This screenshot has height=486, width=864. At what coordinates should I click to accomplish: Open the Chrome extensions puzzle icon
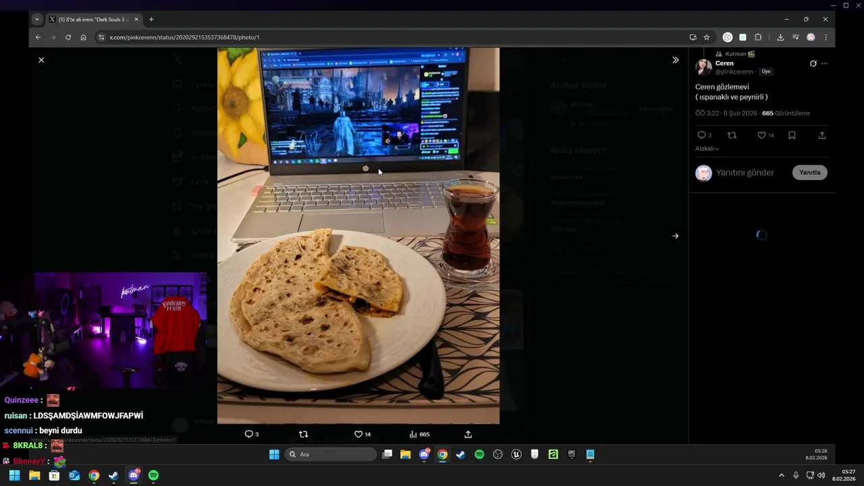pyautogui.click(x=758, y=37)
